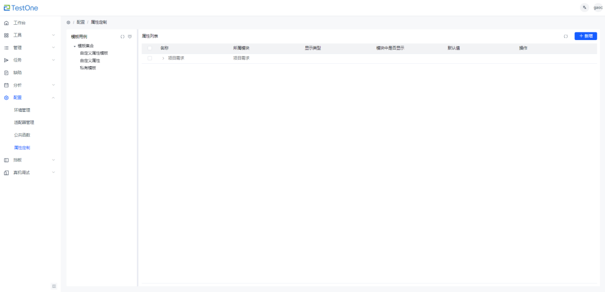Click the gaoc user avatar
This screenshot has width=605, height=292.
(598, 8)
